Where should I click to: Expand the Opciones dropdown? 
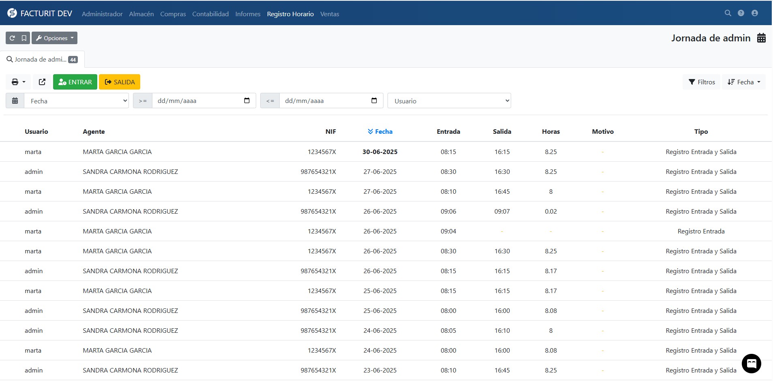(55, 38)
